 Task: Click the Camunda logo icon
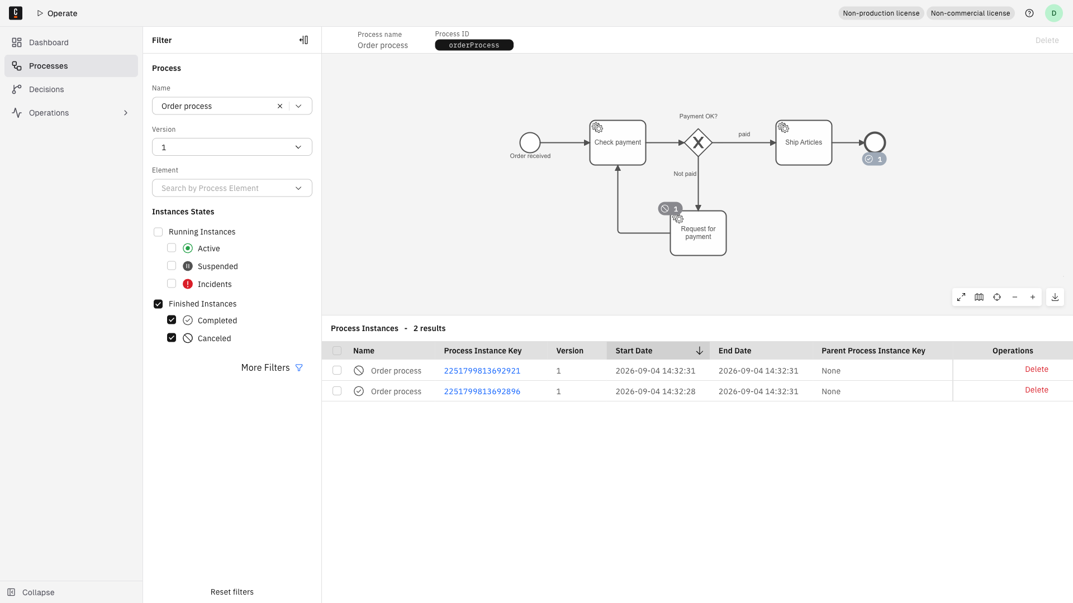point(16,13)
